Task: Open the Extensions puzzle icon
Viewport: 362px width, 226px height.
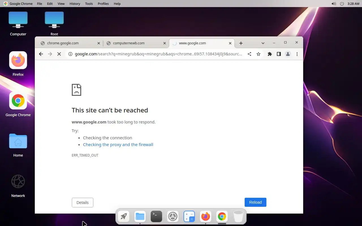Action: pyautogui.click(x=270, y=54)
